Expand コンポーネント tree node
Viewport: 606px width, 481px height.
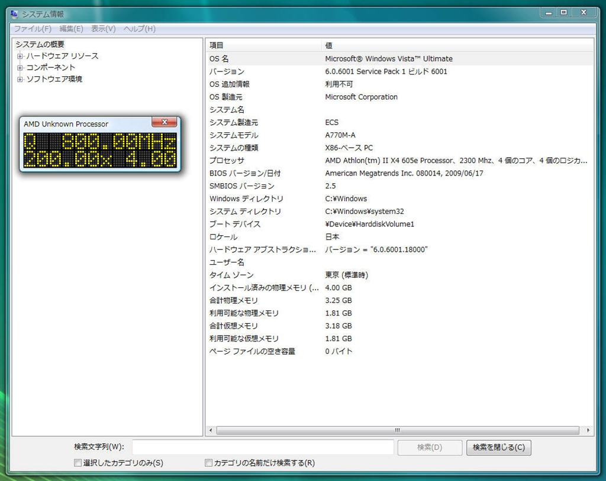pos(20,68)
